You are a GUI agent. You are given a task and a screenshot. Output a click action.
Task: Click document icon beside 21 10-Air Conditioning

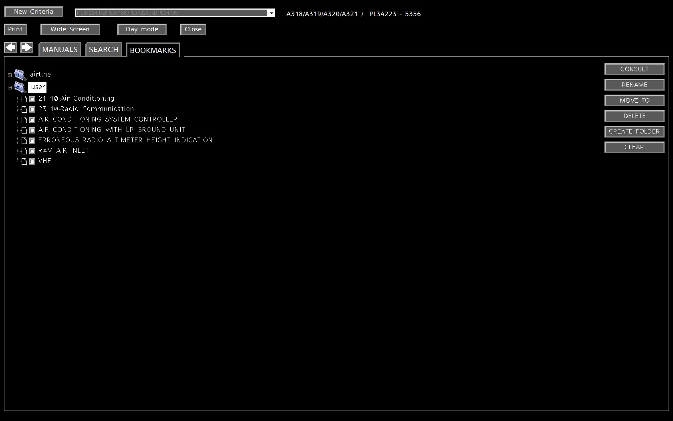point(24,99)
